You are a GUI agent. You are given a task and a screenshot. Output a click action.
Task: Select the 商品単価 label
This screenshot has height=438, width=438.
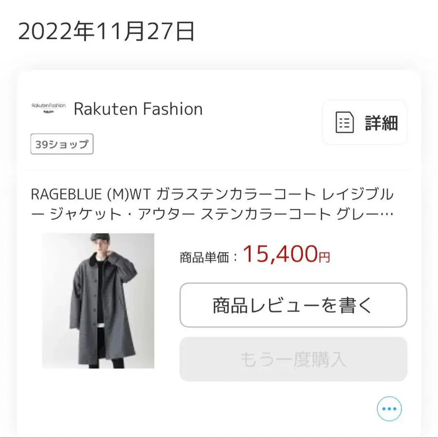pos(204,257)
